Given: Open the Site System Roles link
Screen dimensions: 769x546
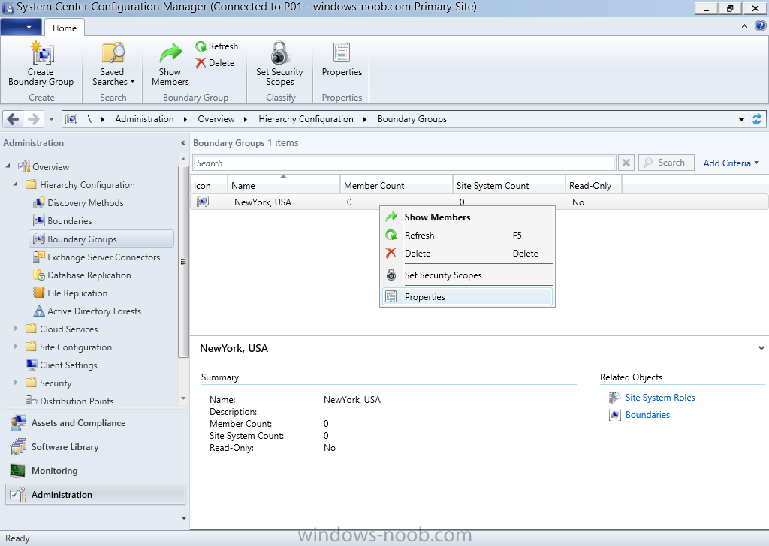Looking at the screenshot, I should click(x=659, y=397).
